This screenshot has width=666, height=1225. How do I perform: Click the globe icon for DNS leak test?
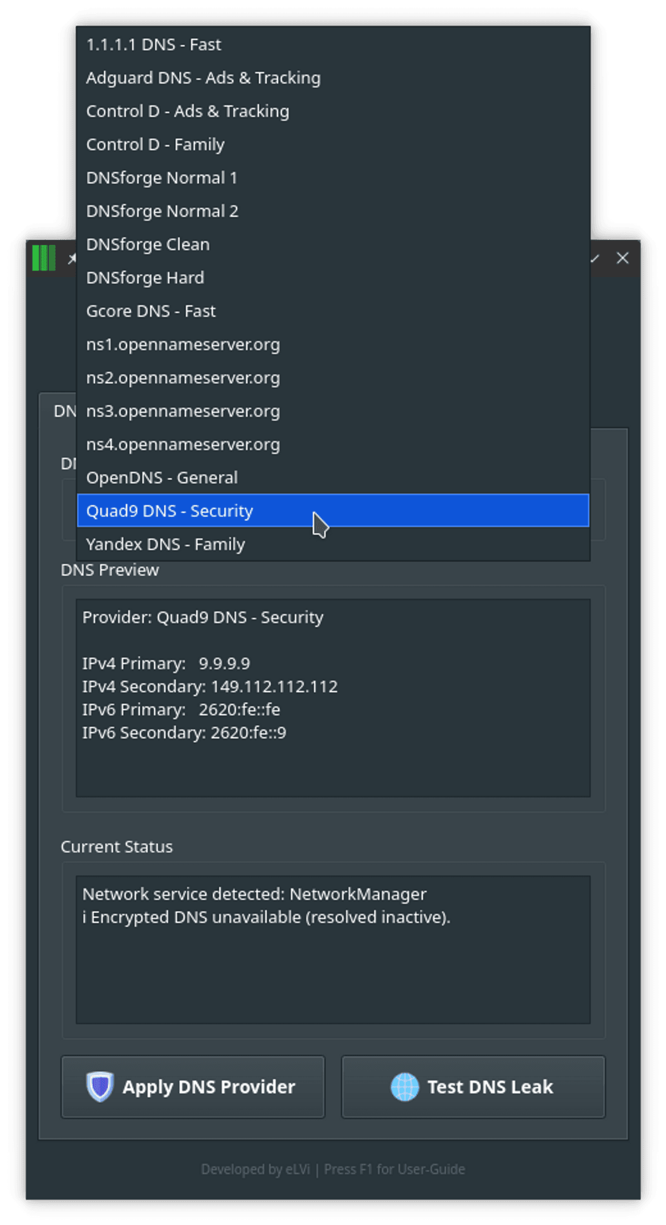point(405,1086)
